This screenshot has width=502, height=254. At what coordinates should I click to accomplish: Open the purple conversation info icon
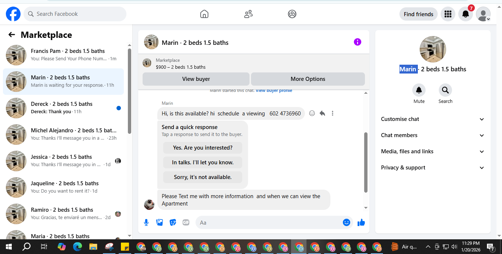coord(358,42)
